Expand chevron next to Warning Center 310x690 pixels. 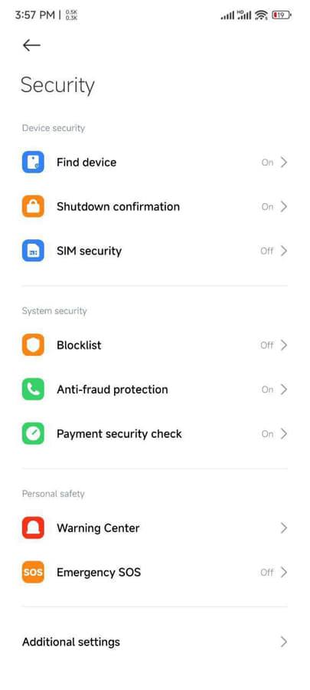click(284, 528)
